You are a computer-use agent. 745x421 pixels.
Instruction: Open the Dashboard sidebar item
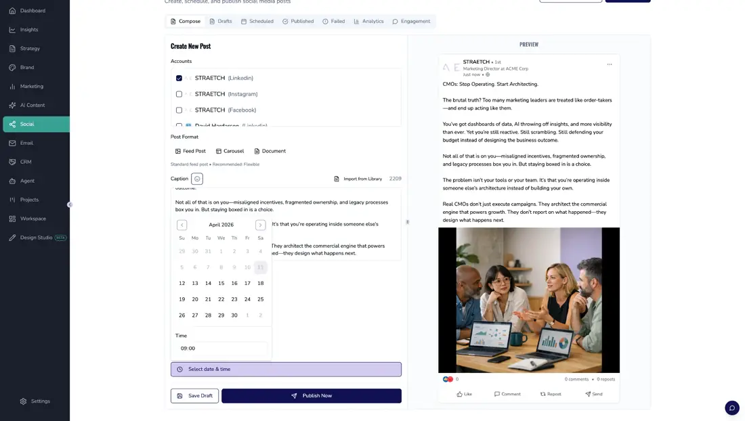point(35,10)
